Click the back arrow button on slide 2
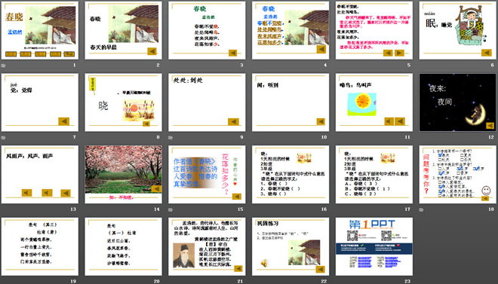Image resolution: width=498 pixels, height=284 pixels. pos(152,51)
